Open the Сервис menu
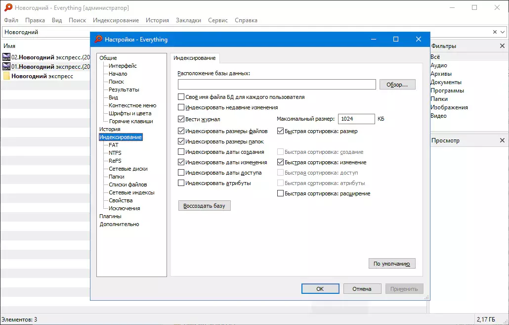Image resolution: width=509 pixels, height=325 pixels. click(x=218, y=20)
